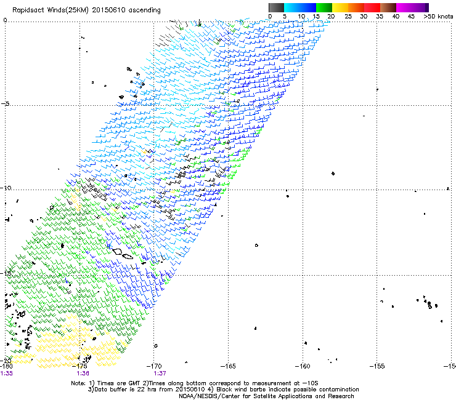Screen dimensions: 456x400
Task: Click the '-175' longitude axis label
Action: (x=79, y=366)
